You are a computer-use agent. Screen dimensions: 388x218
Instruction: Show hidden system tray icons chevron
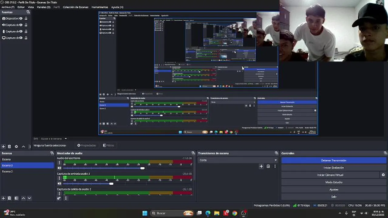tap(340, 213)
